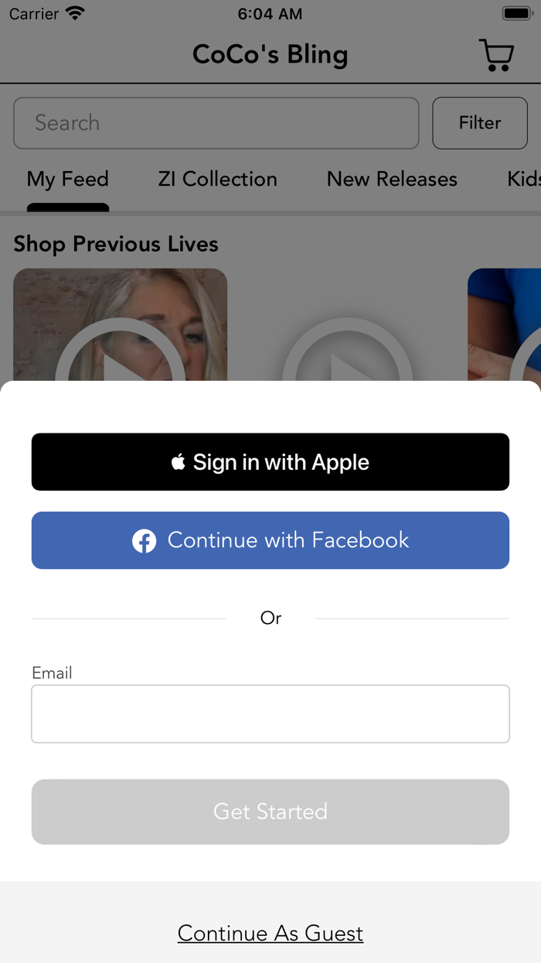Tap the Facebook logo icon
This screenshot has height=963, width=541.
[x=144, y=540]
